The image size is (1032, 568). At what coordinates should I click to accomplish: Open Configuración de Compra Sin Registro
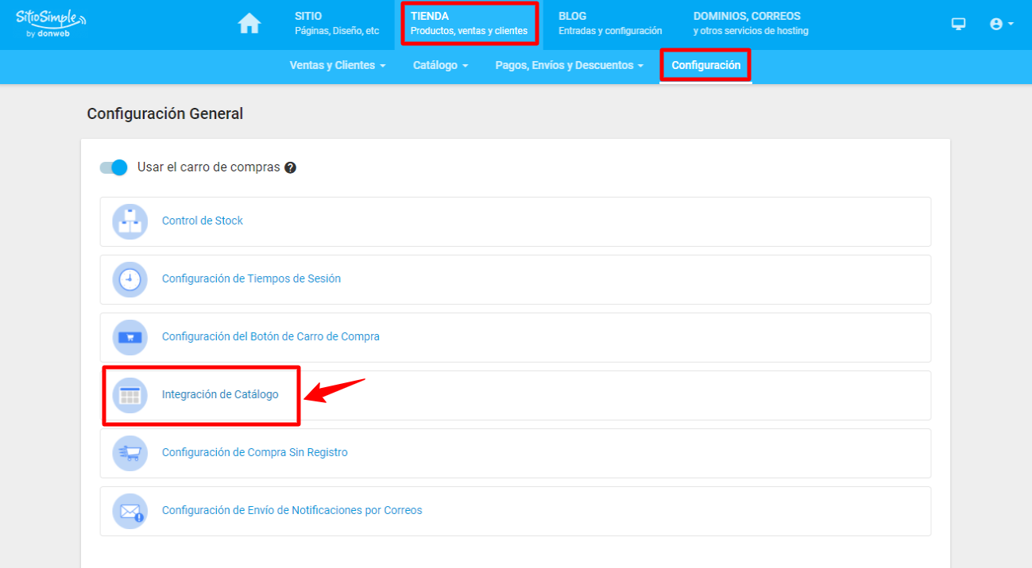tap(255, 452)
